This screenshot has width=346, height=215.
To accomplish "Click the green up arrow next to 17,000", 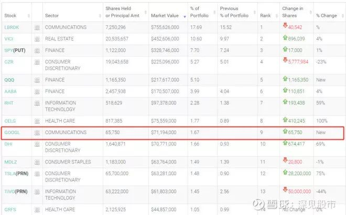I will (x=285, y=49).
